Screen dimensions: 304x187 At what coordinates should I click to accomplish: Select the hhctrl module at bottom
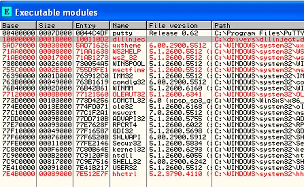click(124, 173)
